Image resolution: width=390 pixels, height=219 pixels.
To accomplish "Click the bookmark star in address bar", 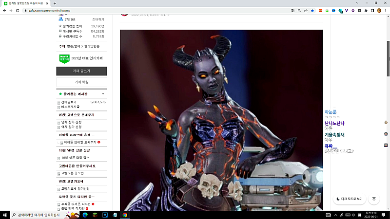I will coord(312,11).
